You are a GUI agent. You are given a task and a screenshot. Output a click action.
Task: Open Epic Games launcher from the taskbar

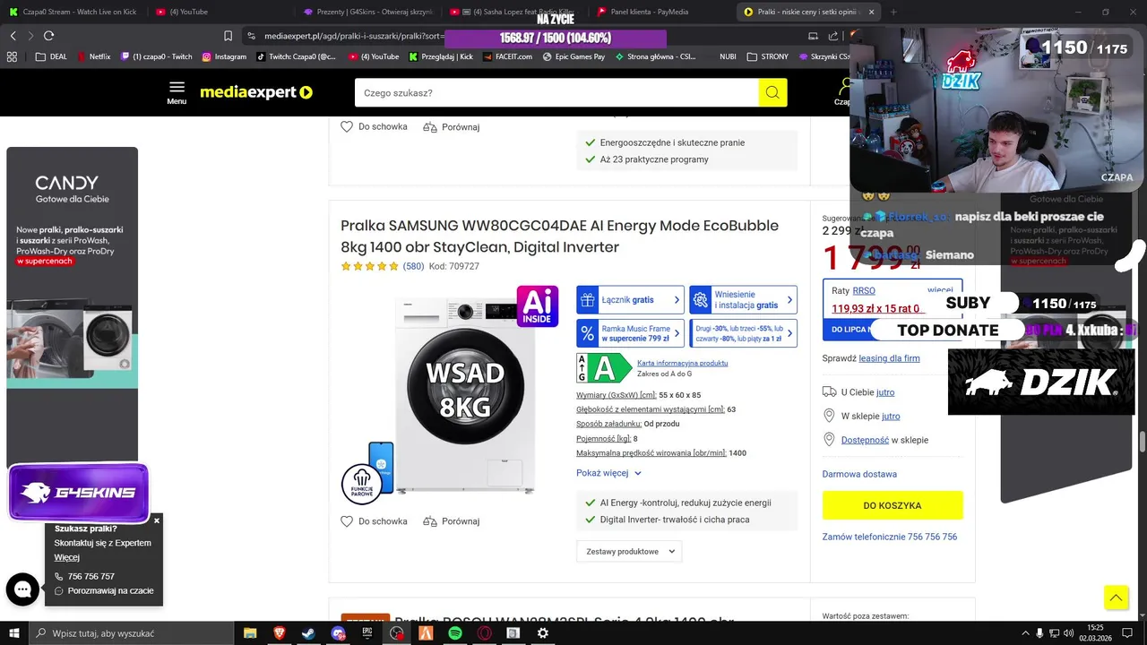[367, 633]
